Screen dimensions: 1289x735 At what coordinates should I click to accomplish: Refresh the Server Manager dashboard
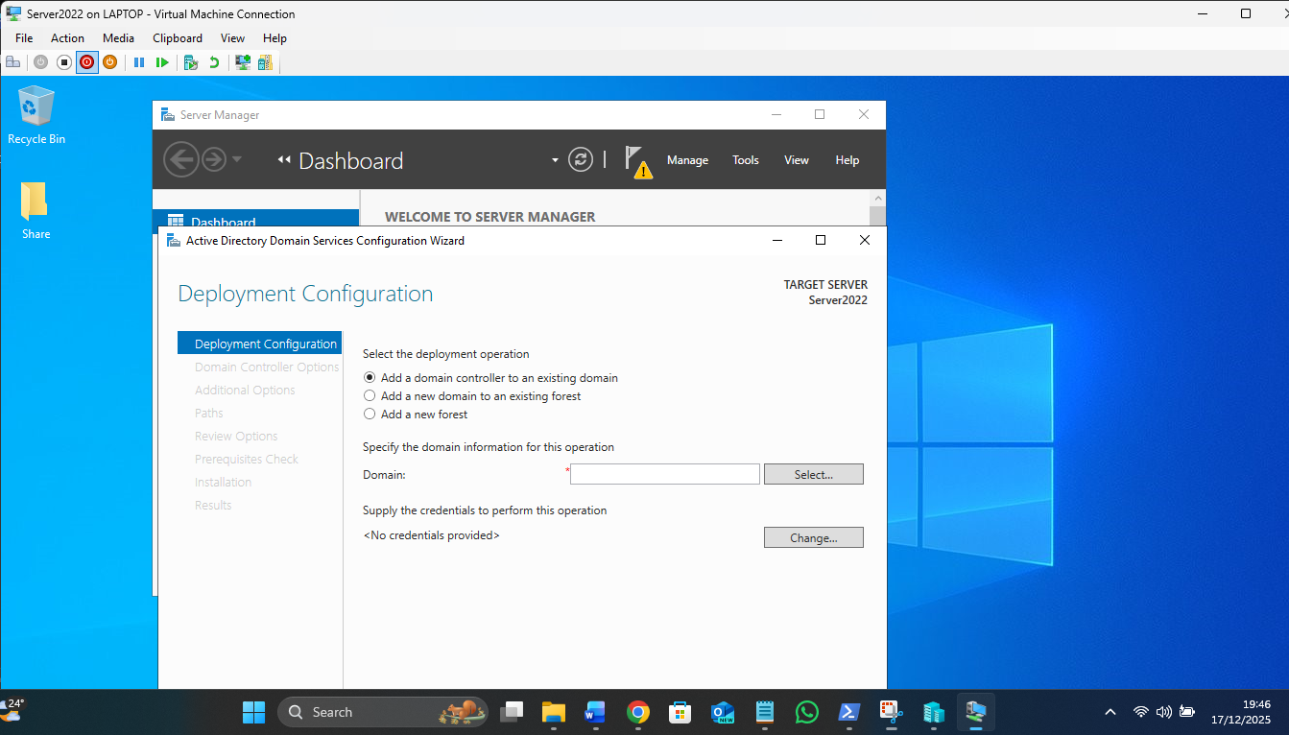coord(581,160)
